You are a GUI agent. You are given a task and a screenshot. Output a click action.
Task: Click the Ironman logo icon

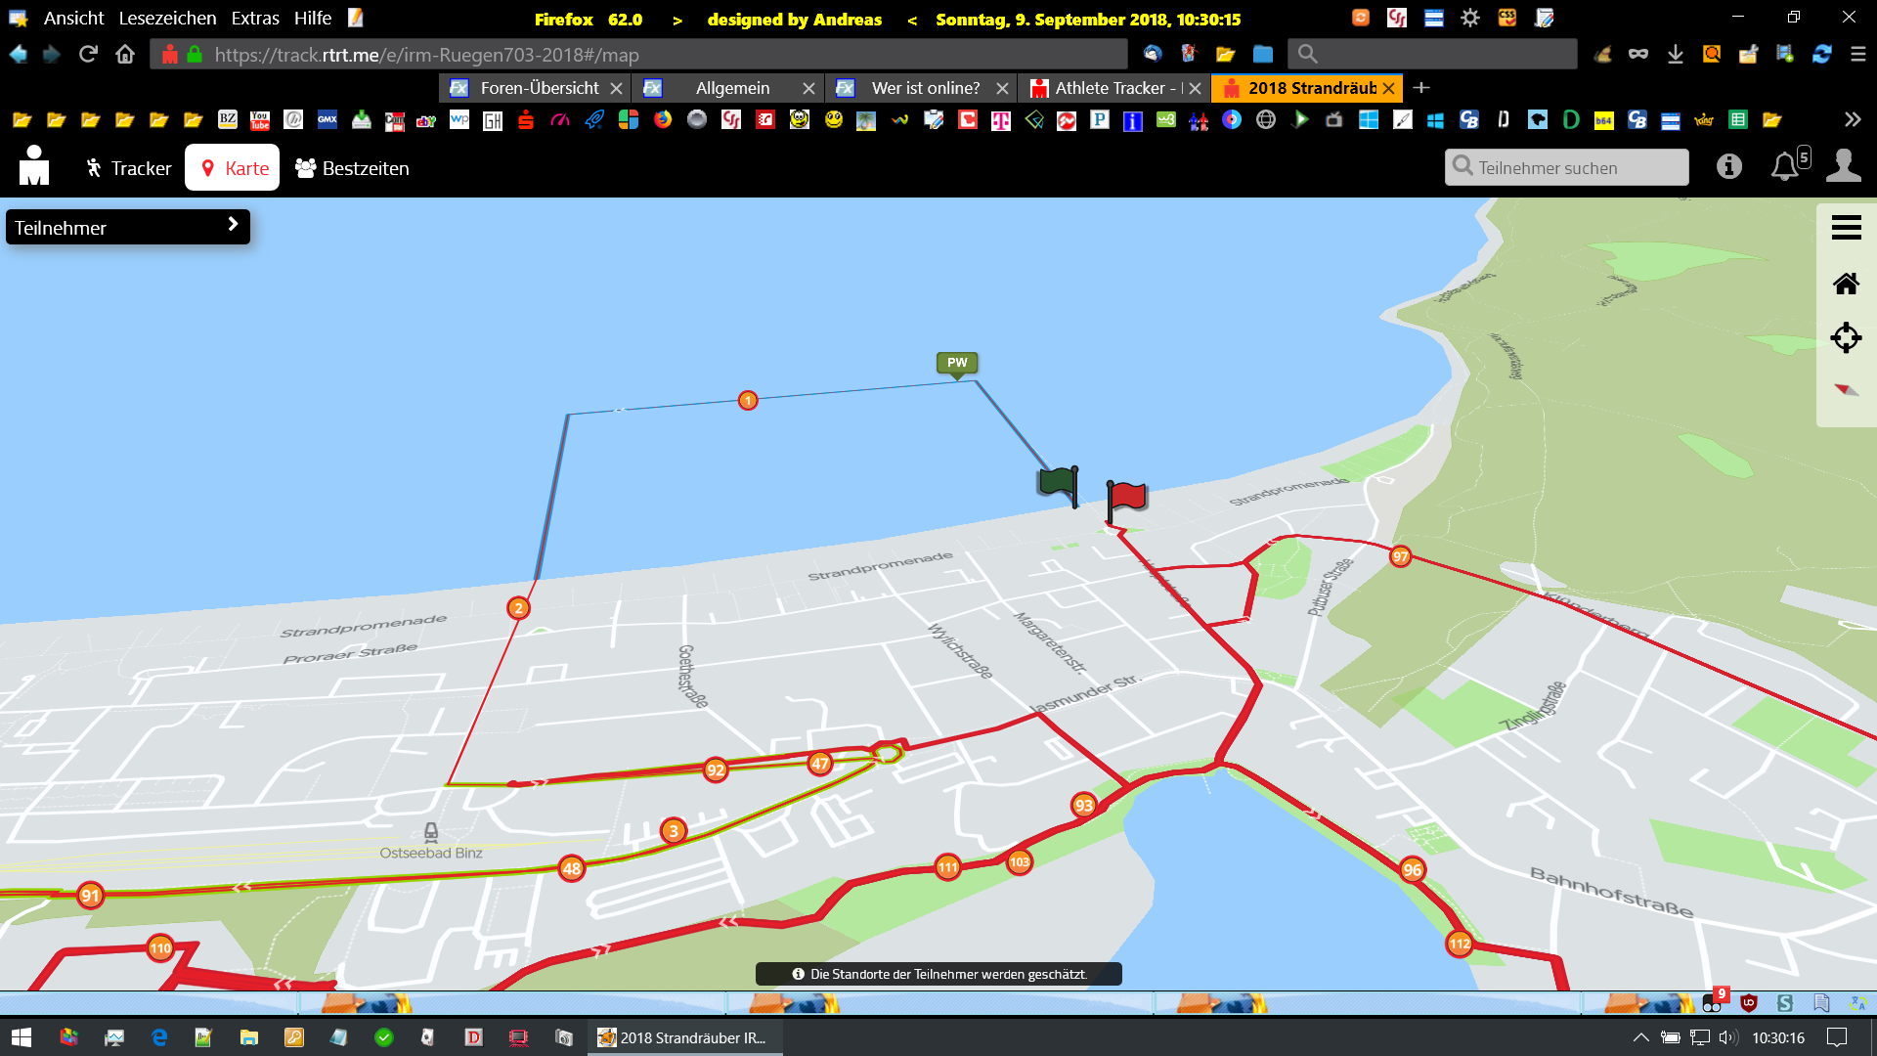(x=34, y=166)
